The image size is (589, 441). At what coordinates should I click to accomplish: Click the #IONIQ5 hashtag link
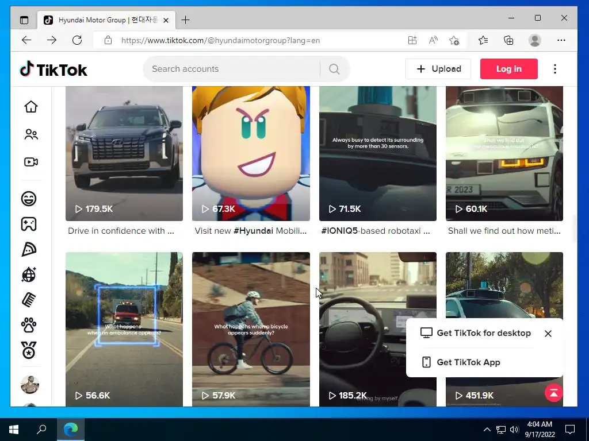point(339,231)
